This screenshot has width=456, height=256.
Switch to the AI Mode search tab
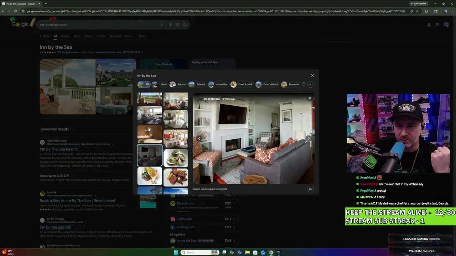point(45,36)
